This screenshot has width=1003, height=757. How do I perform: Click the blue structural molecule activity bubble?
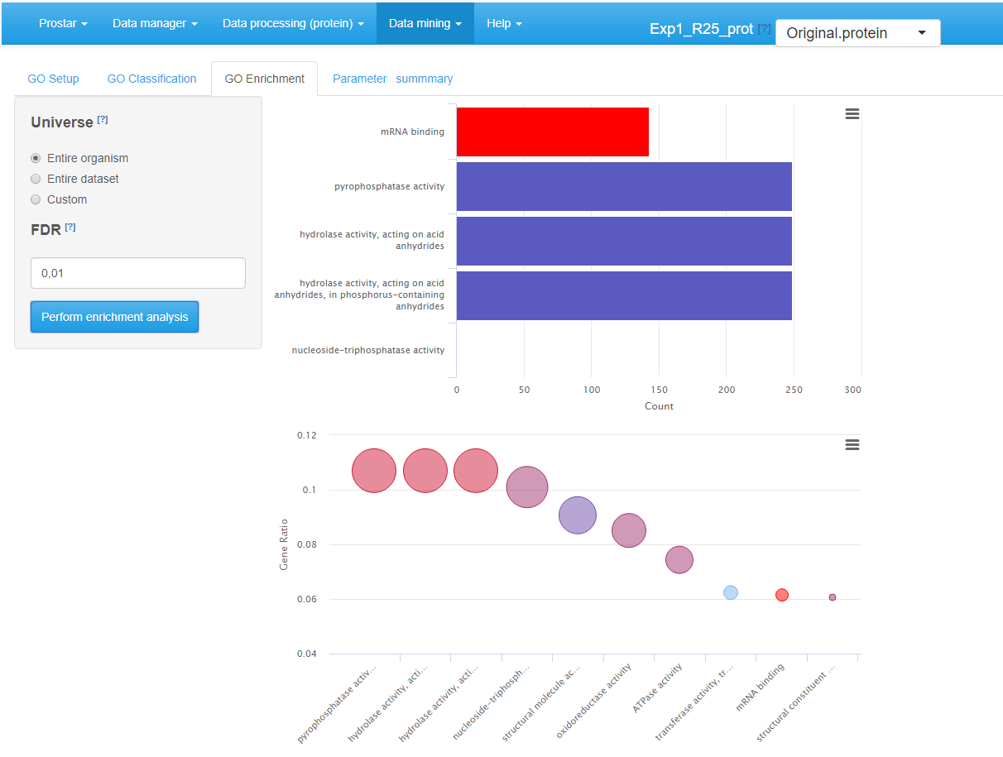click(578, 515)
